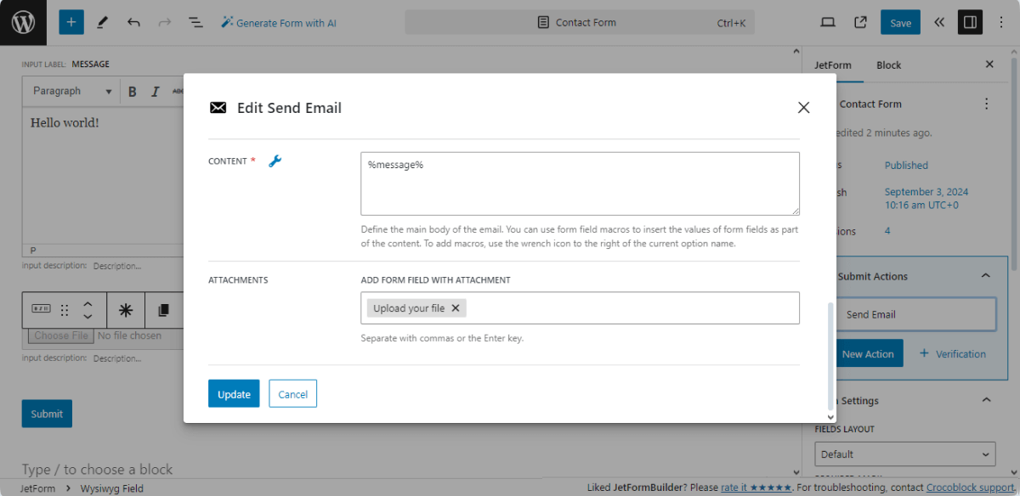Click the JetFormBuilder asterisk icon in block toolbar
Screen dimensions: 1020x496
click(125, 310)
